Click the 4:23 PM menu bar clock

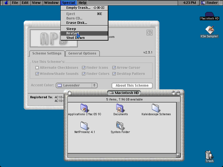point(189,3)
